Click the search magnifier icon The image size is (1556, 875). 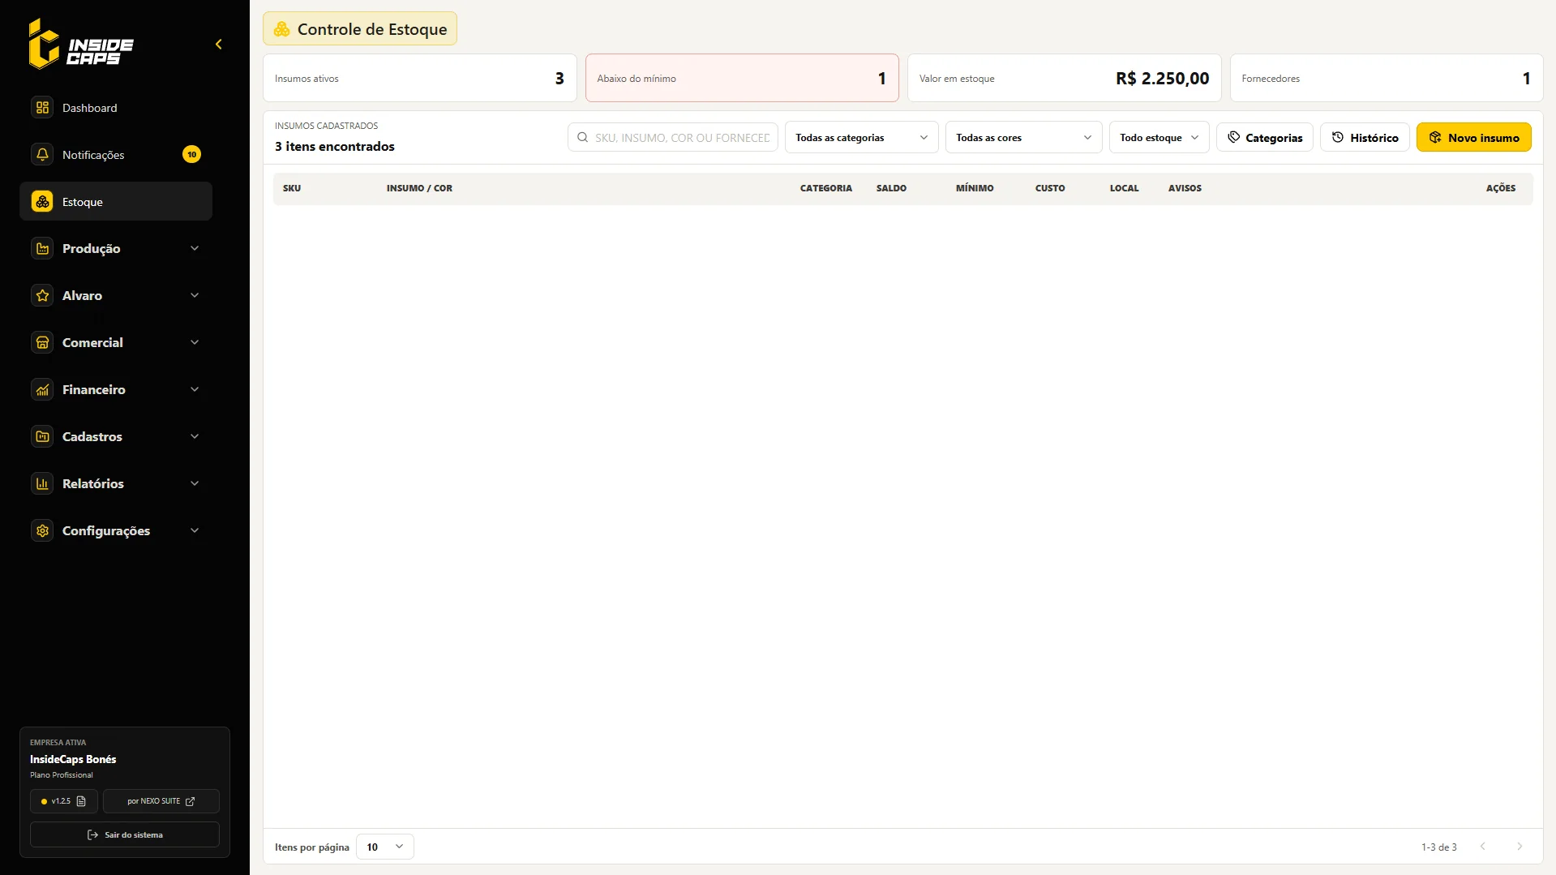pos(582,138)
